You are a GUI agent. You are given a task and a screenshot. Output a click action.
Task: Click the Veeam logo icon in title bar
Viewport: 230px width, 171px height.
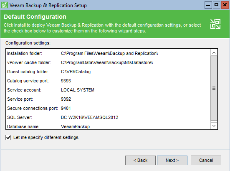point(5,5)
